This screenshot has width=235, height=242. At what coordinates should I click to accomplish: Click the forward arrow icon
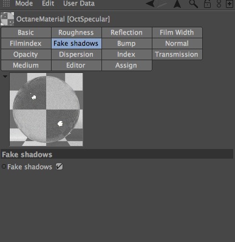pyautogui.click(x=162, y=4)
